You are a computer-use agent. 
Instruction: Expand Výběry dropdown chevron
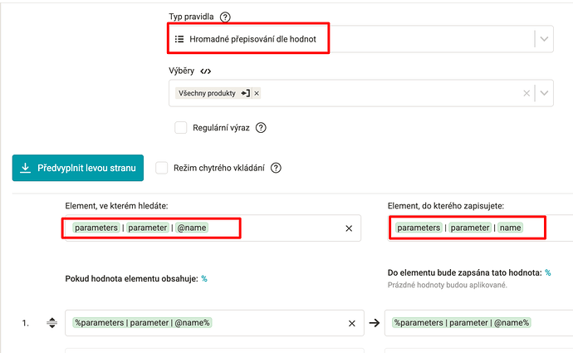point(544,93)
